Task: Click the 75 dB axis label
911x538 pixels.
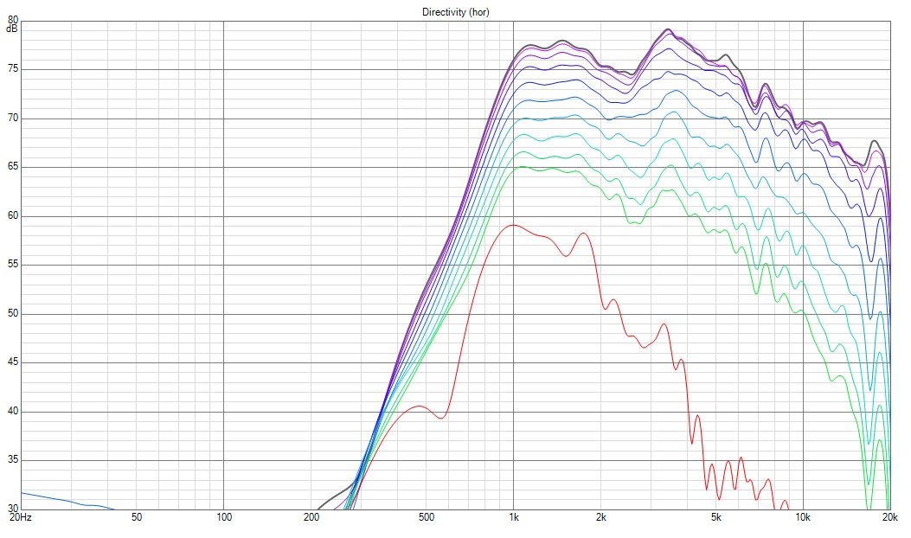Action: (x=13, y=68)
